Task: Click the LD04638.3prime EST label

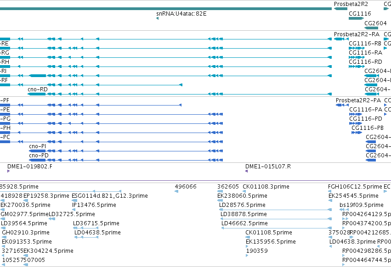Action: click(x=352, y=242)
